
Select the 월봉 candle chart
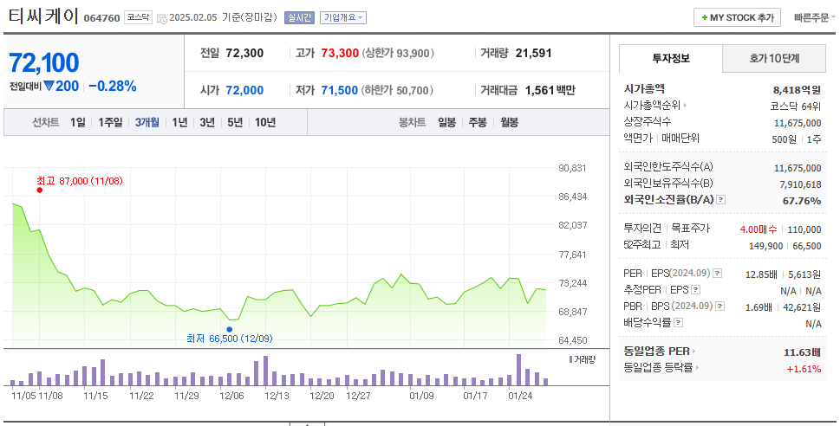point(509,123)
